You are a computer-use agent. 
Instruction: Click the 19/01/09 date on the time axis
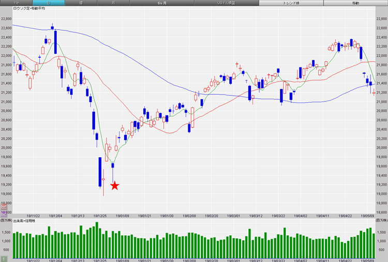(x=123, y=216)
